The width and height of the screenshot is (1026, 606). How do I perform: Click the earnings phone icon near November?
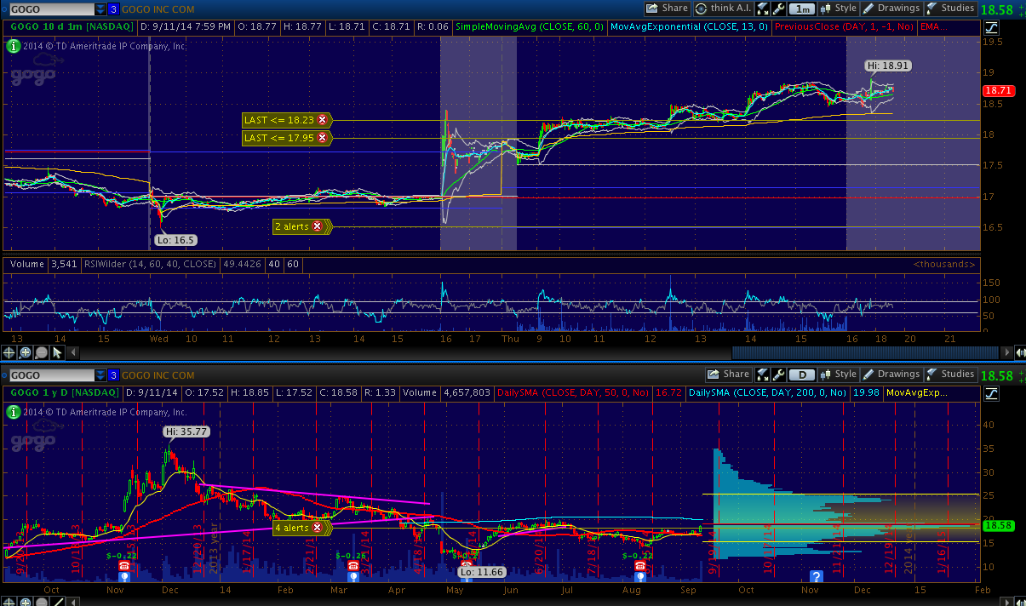124,565
